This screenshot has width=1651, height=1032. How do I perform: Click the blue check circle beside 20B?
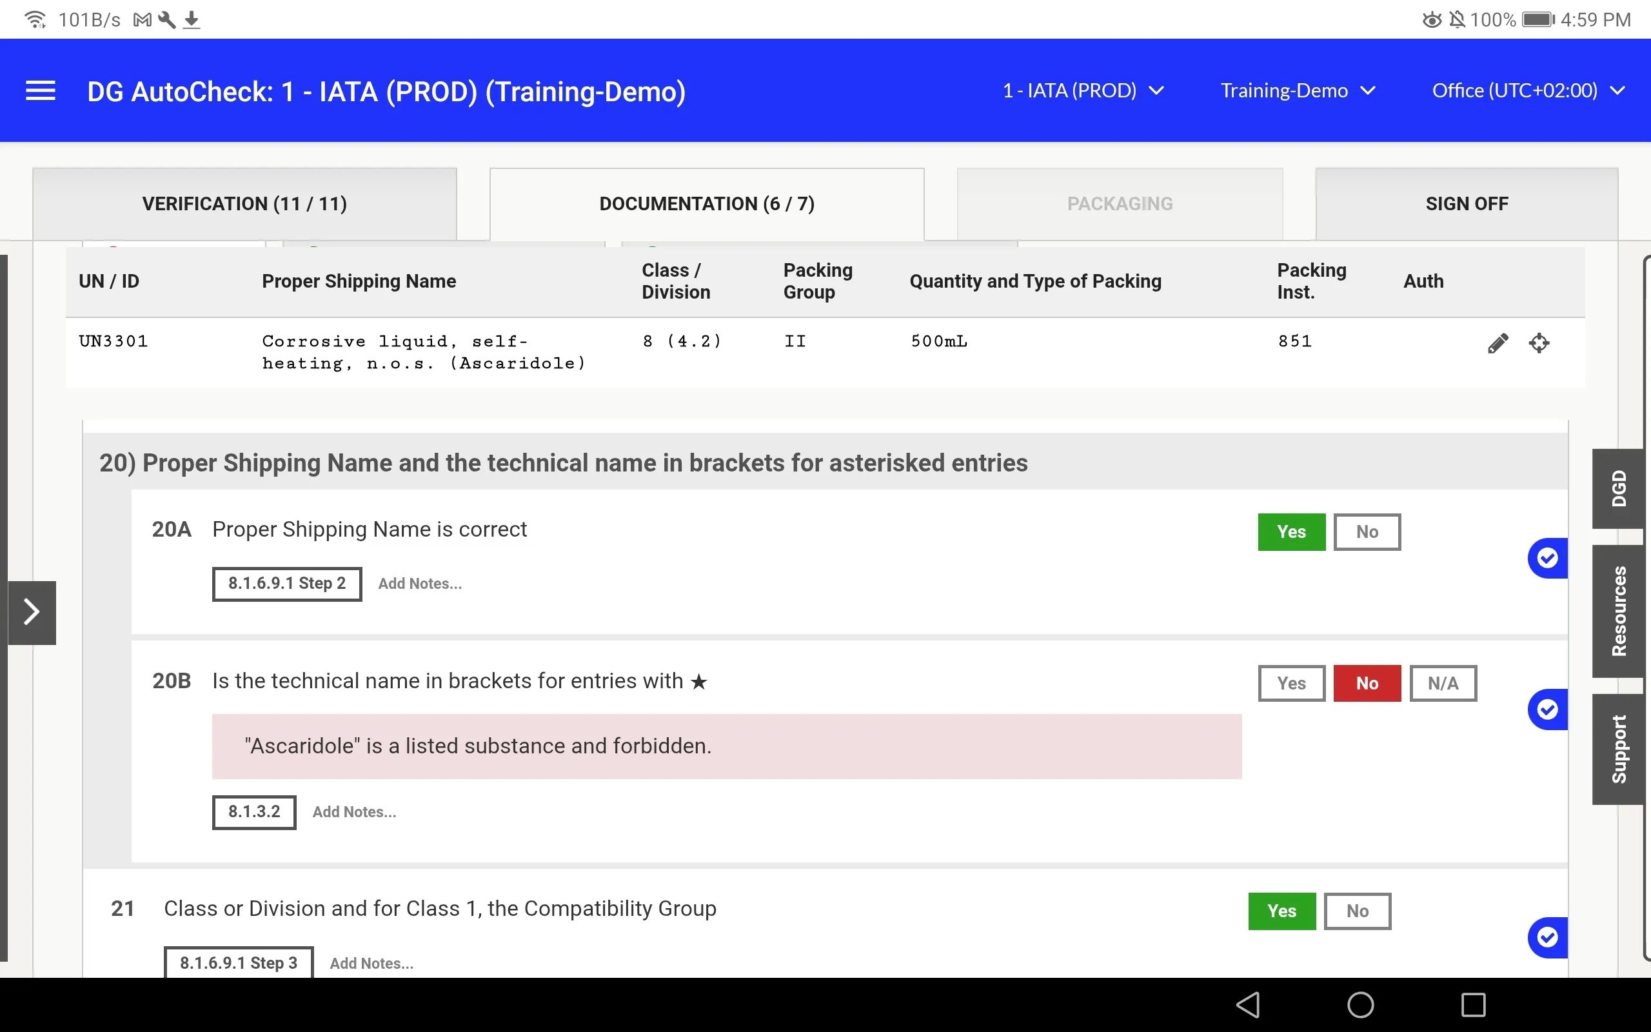(x=1547, y=710)
